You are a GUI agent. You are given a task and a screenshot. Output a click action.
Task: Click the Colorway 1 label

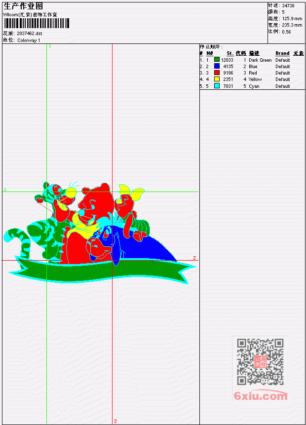(x=29, y=40)
